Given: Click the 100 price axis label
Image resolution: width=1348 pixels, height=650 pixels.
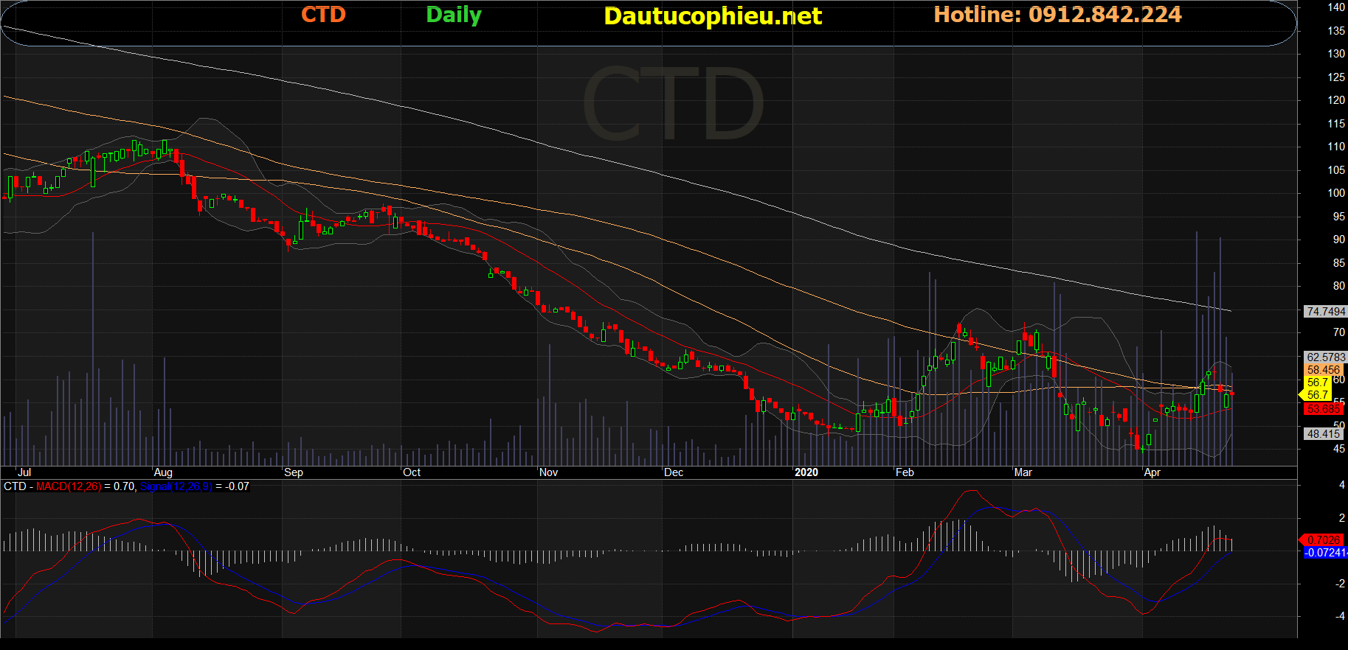Looking at the screenshot, I should pos(1336,193).
